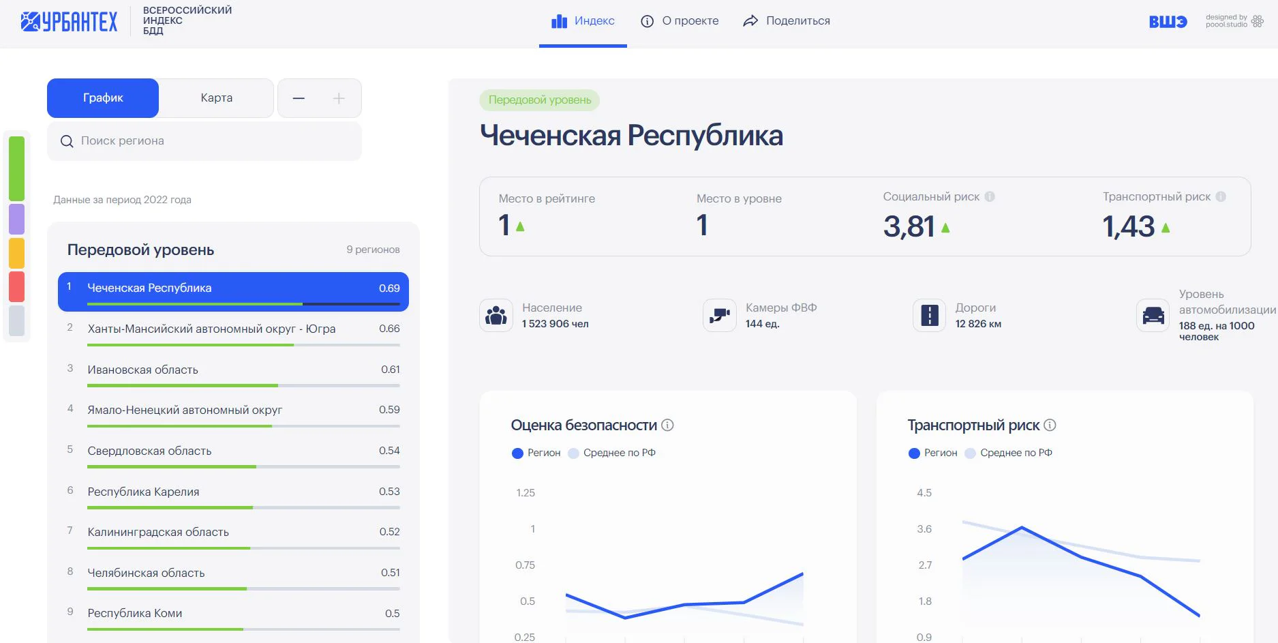Viewport: 1278px width, 643px height.
Task: Click green arrow beside 1,43 value
Action: coord(1166,228)
